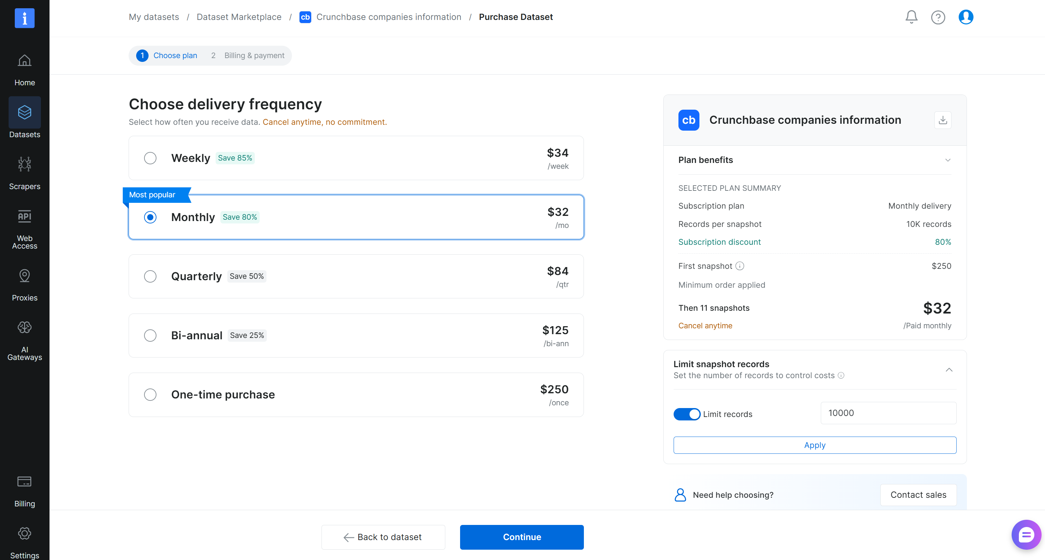Navigate to My datasets breadcrumb
This screenshot has height=560, width=1045.
(x=154, y=17)
